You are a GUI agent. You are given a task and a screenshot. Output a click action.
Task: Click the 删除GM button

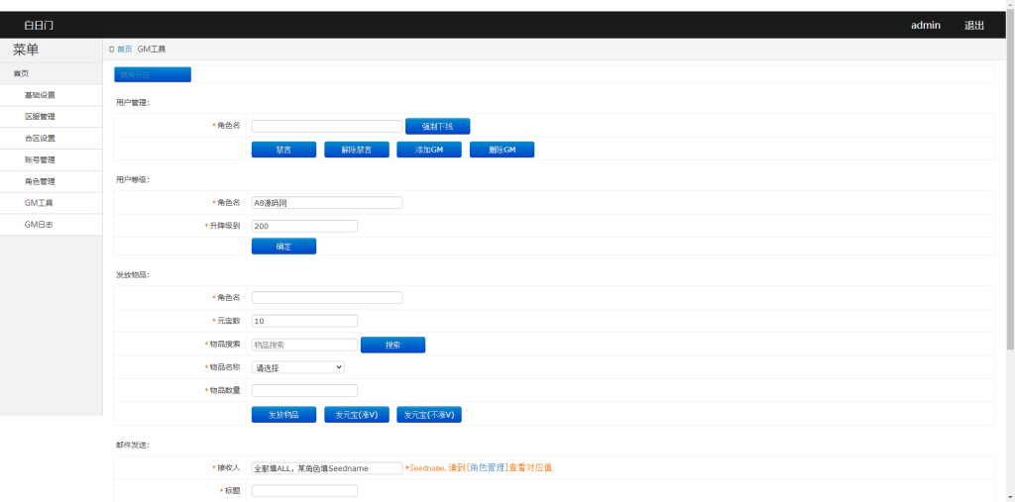coord(502,150)
